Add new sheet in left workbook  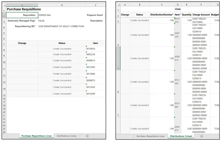87,136
